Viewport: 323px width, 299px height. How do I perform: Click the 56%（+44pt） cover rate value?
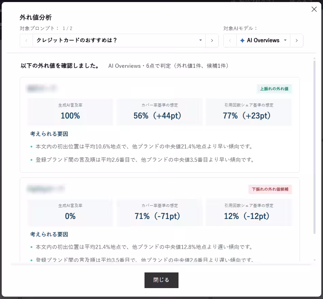[157, 115]
